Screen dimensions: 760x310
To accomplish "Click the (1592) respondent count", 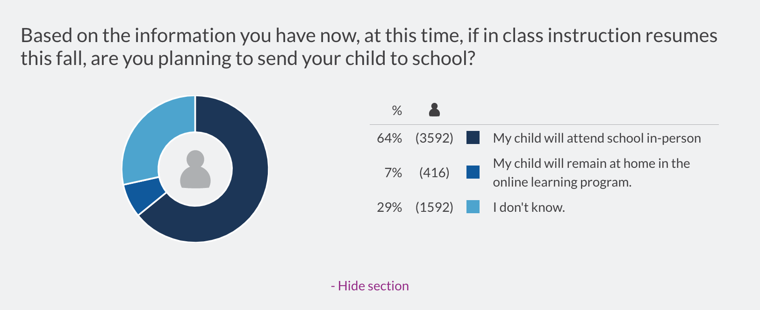I will tap(434, 207).
